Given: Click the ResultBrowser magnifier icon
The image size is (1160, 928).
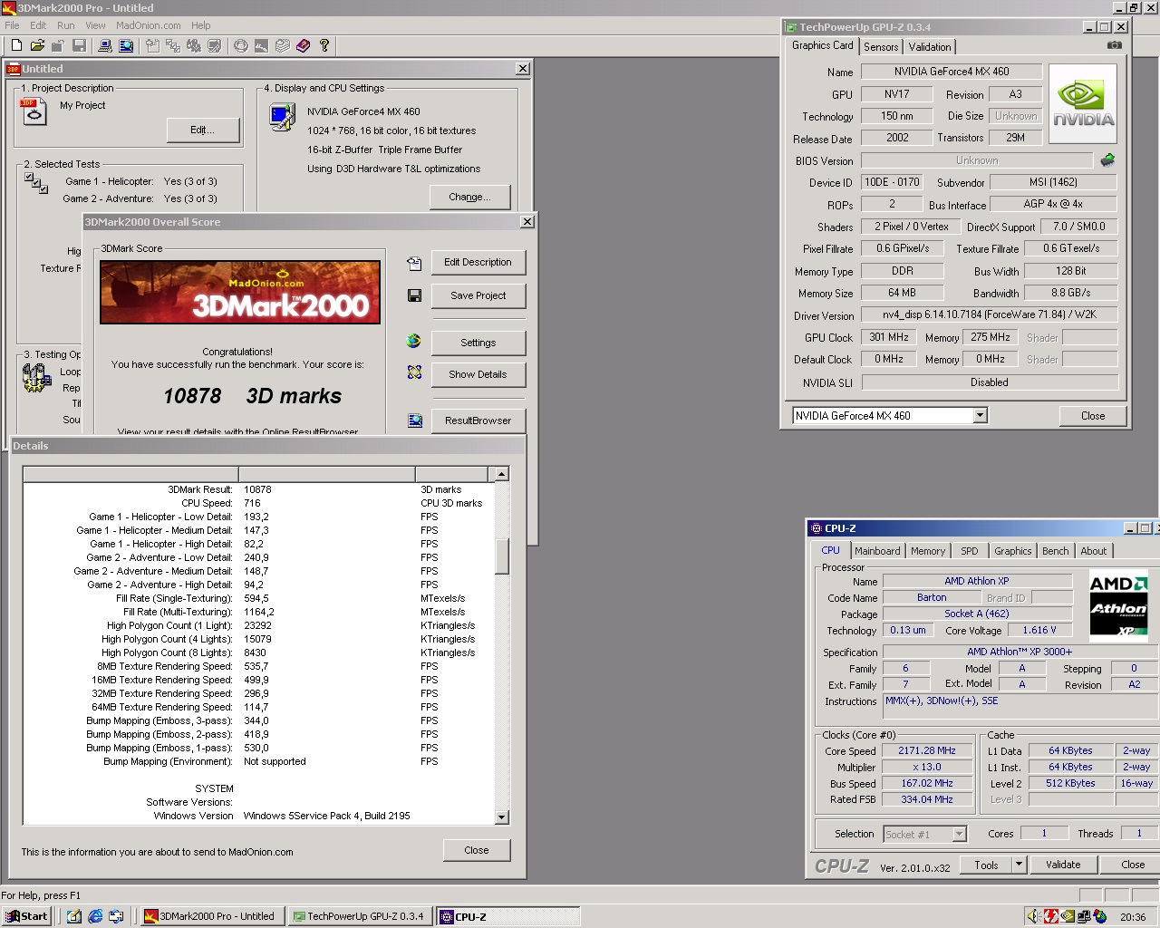Looking at the screenshot, I should point(414,420).
